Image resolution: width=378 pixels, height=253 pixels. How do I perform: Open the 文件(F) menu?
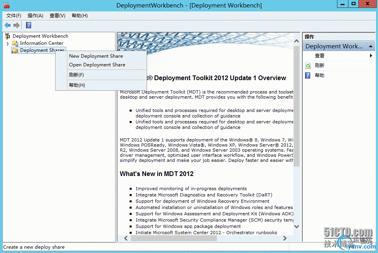(14, 16)
